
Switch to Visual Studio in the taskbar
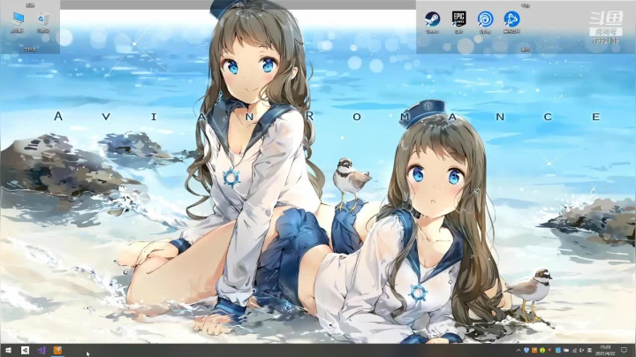[42, 350]
